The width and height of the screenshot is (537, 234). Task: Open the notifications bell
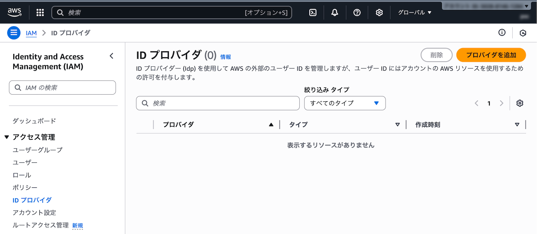pos(335,13)
